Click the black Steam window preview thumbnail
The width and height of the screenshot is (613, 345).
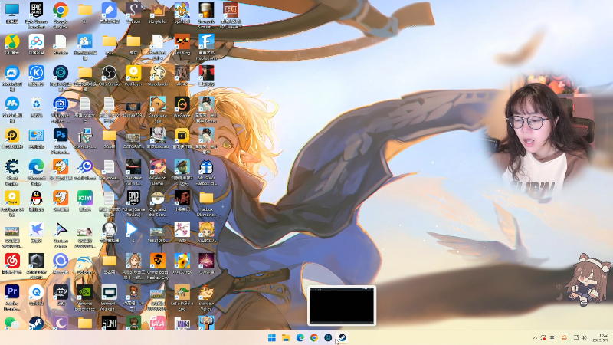tap(342, 305)
